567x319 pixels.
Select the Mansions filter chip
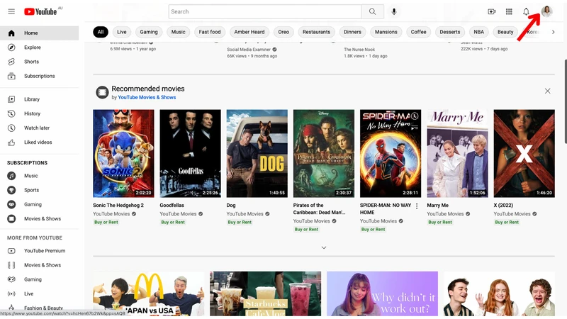pos(386,32)
